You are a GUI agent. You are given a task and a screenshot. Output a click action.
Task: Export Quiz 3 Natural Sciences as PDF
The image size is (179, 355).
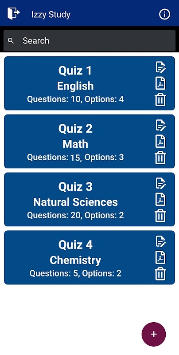[x=160, y=199]
